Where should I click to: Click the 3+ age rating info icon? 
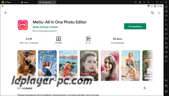(90, 43)
